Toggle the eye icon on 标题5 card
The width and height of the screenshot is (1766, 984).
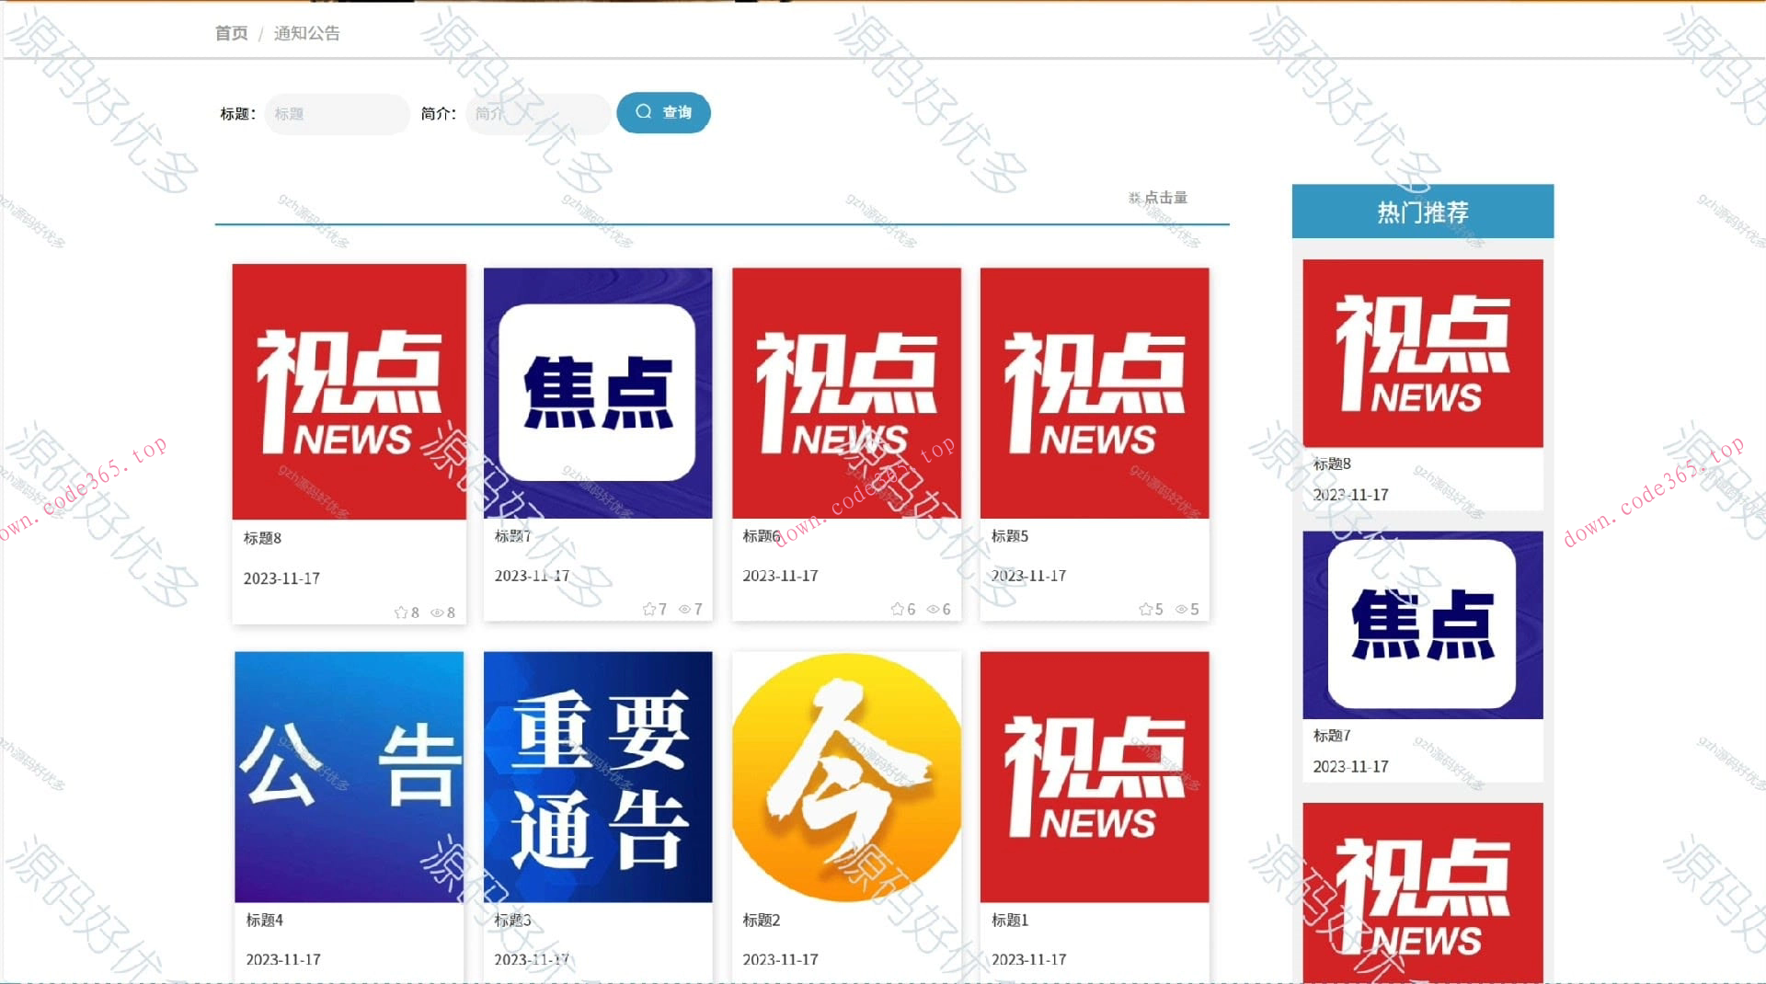point(1182,608)
